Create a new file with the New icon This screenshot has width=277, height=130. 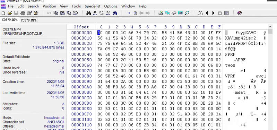[x=3, y=13]
